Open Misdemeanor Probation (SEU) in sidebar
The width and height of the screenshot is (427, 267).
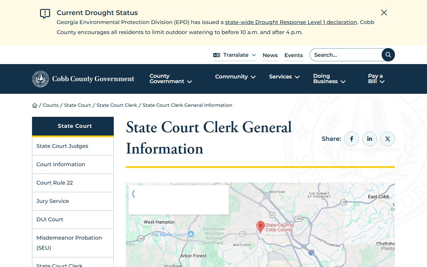coord(73,243)
